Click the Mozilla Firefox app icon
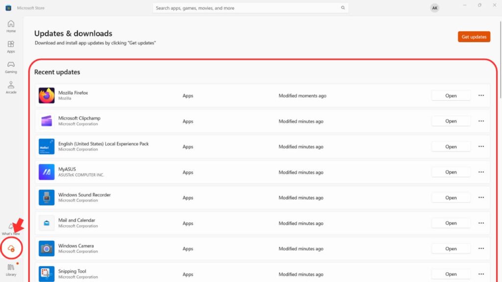This screenshot has height=282, width=502. click(x=47, y=95)
